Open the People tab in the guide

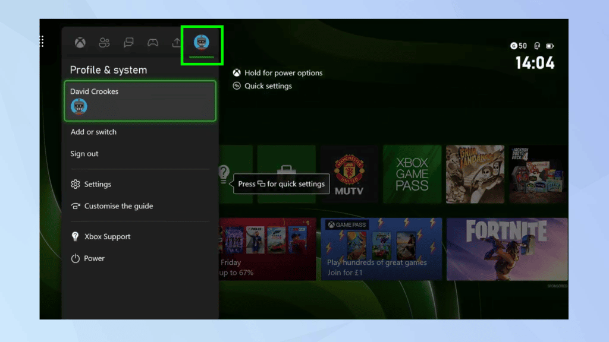pos(105,42)
